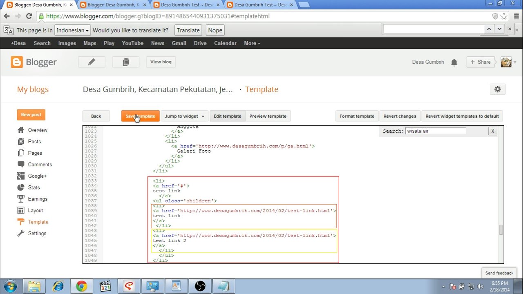The image size is (523, 294).
Task: Click the Back button
Action: (96, 116)
